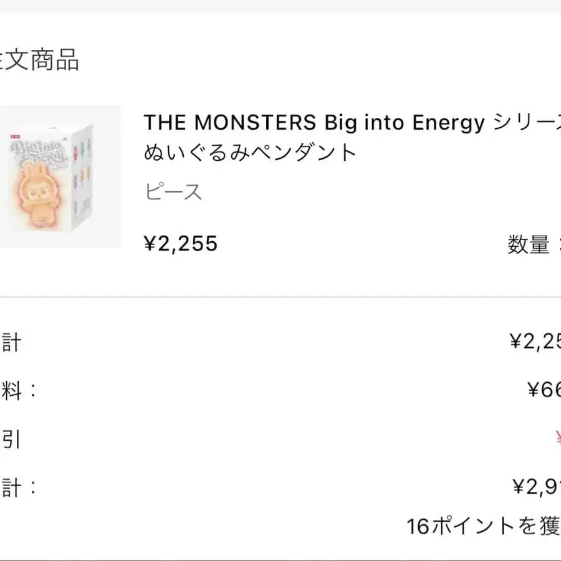Click the 料： shipping fee label
The height and width of the screenshot is (561, 561).
[19, 391]
